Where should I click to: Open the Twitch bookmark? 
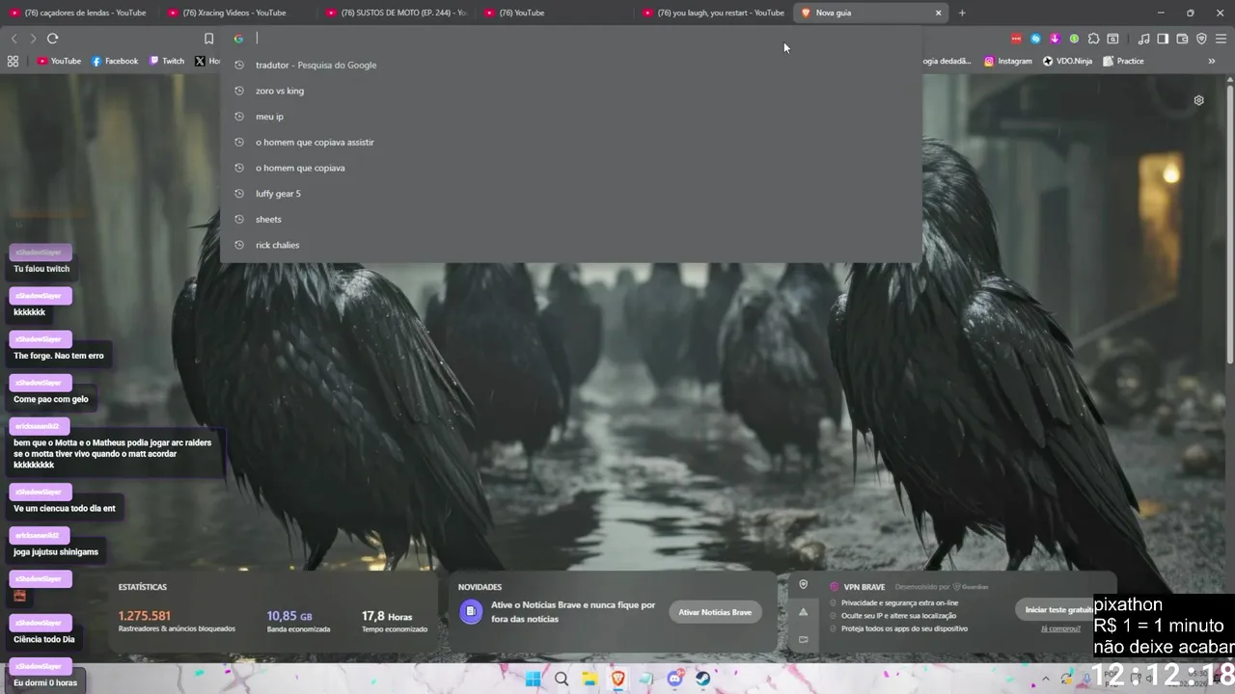coord(167,61)
